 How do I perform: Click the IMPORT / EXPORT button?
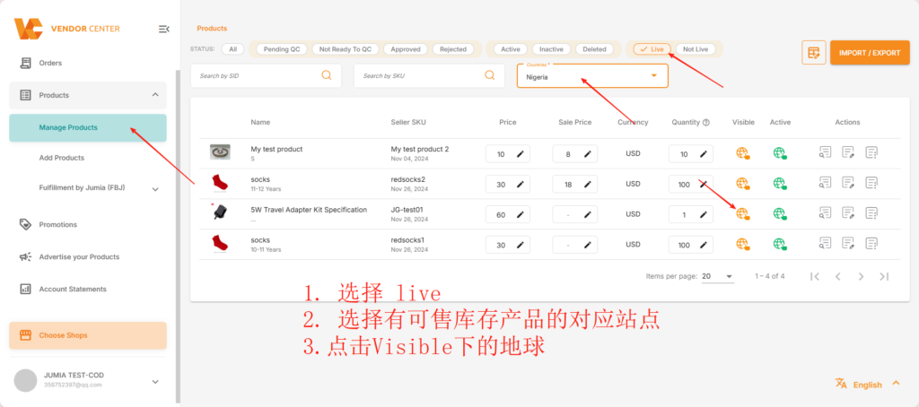870,53
